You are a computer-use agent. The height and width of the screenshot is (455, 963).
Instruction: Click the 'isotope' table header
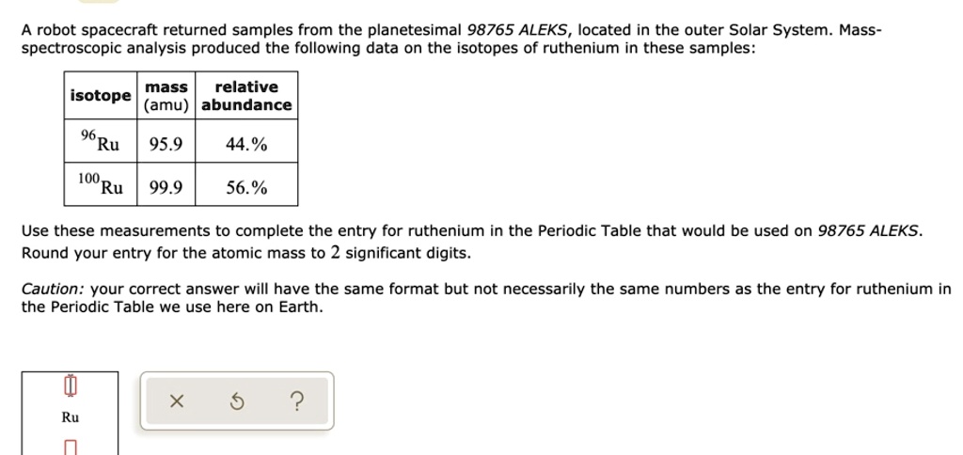(x=101, y=96)
